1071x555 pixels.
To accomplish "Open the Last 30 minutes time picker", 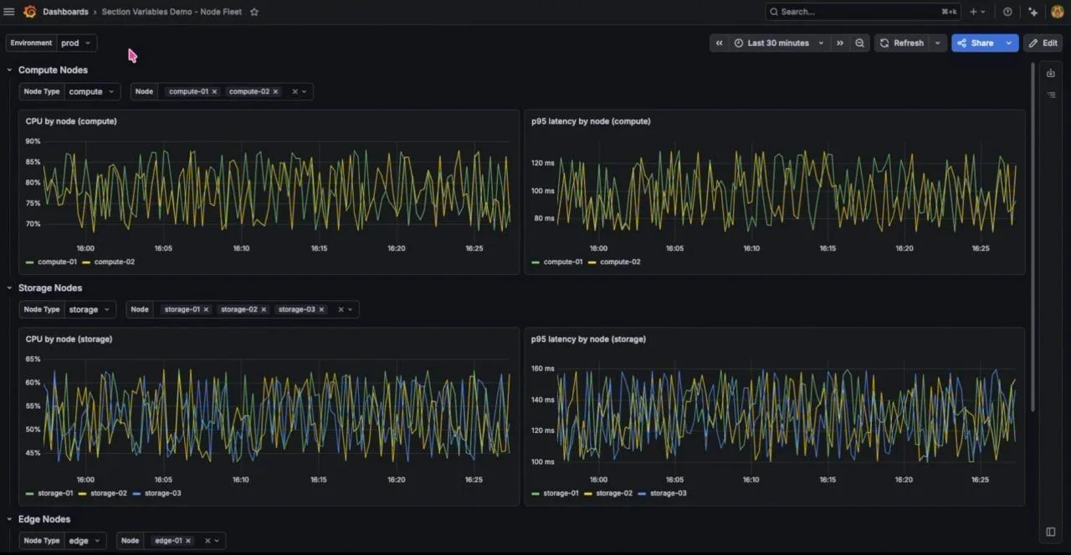I will (x=779, y=43).
